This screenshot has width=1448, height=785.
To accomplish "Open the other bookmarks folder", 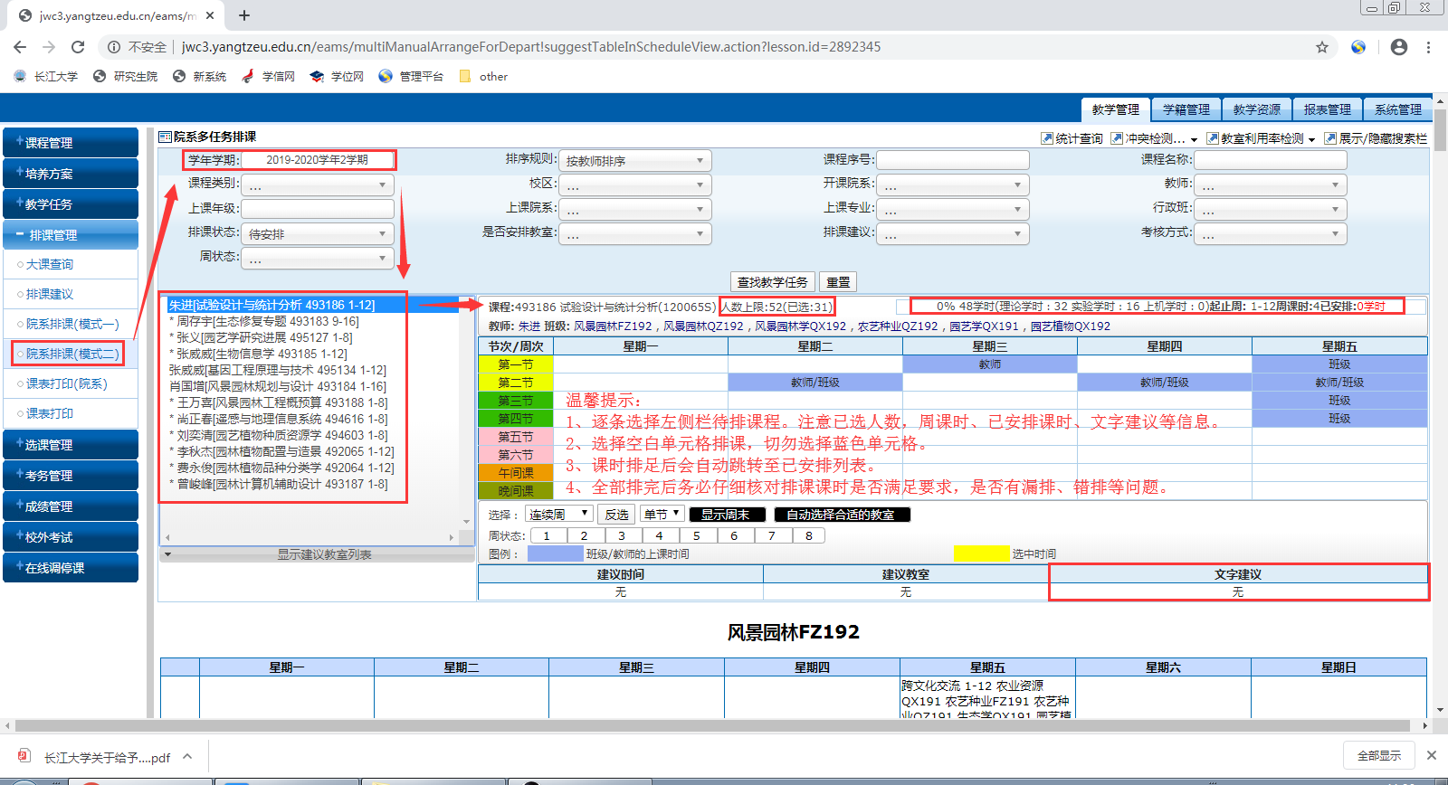I will (x=483, y=77).
